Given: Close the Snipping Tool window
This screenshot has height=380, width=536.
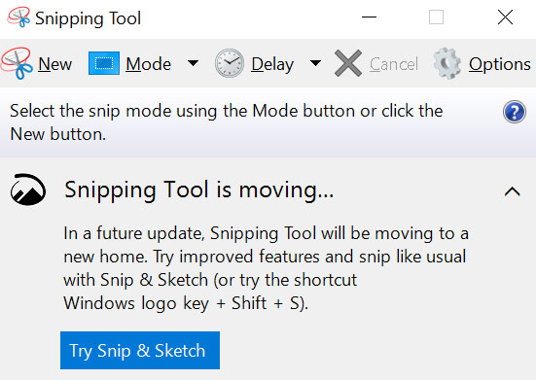Looking at the screenshot, I should coord(505,17).
